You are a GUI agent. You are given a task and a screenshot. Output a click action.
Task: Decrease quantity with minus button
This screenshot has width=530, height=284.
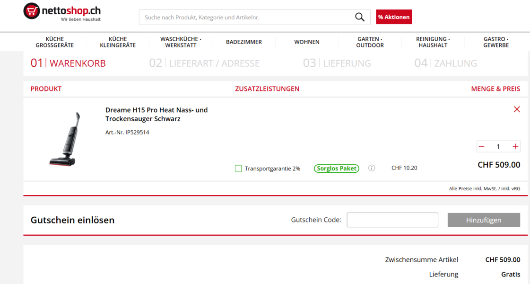click(482, 147)
